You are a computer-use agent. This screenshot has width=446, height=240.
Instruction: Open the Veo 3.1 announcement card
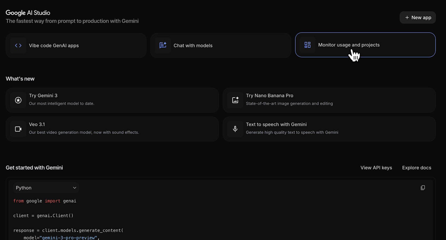point(112,129)
